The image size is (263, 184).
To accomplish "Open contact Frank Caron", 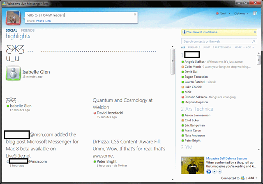I will 193,130.
